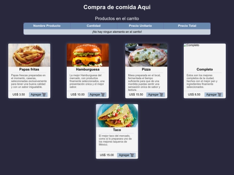Viewport: 234px width, 175px height.
Task: Click the Hamburguesa burger image
Action: [88, 55]
